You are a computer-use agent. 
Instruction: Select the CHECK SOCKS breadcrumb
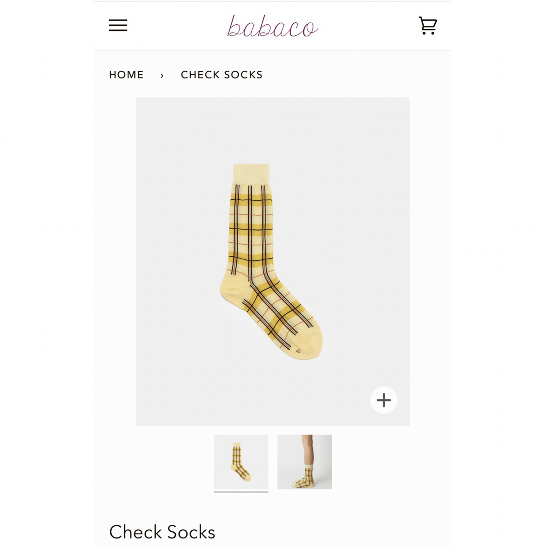click(x=221, y=75)
